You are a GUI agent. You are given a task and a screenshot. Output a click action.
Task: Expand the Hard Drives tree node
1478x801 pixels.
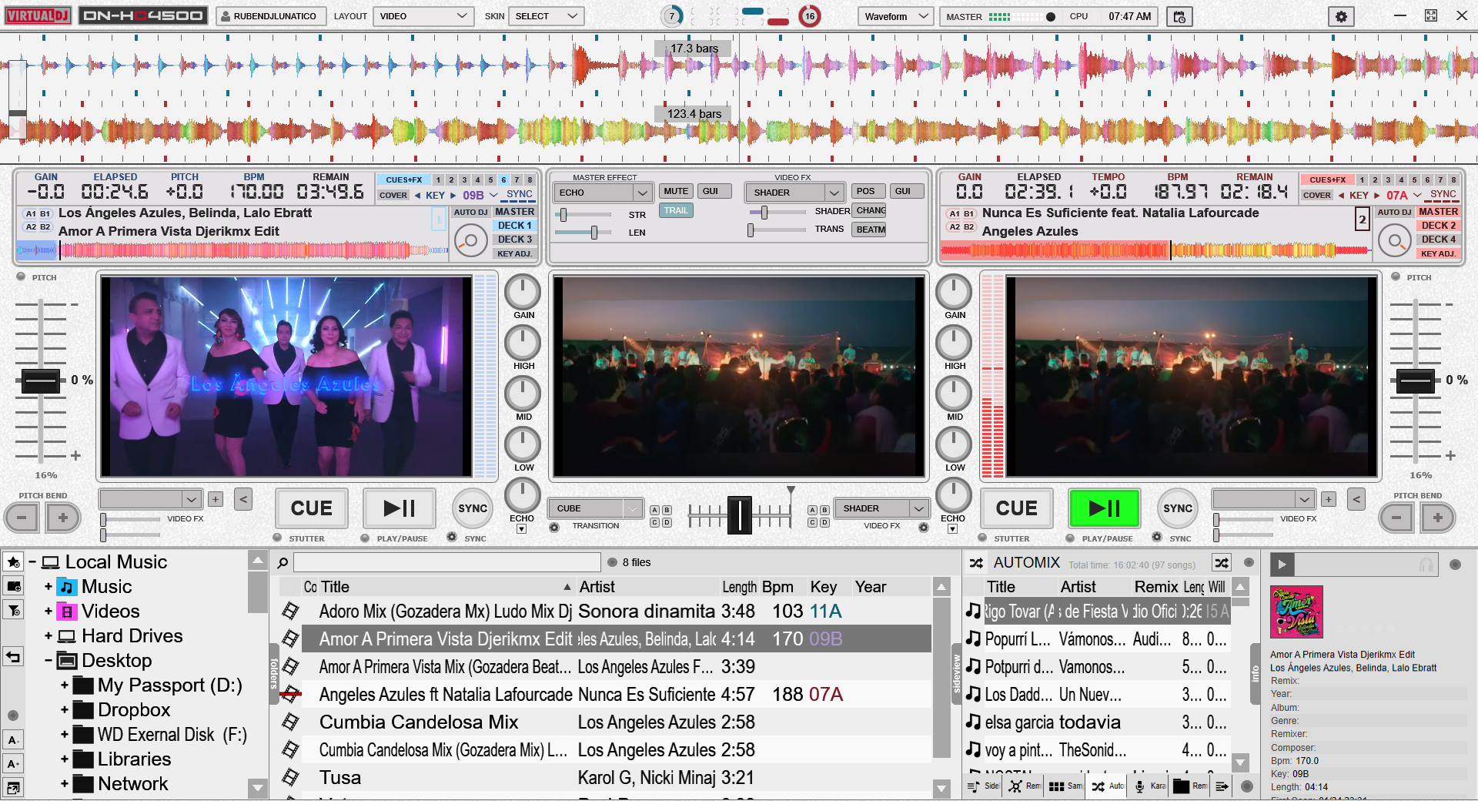point(48,636)
